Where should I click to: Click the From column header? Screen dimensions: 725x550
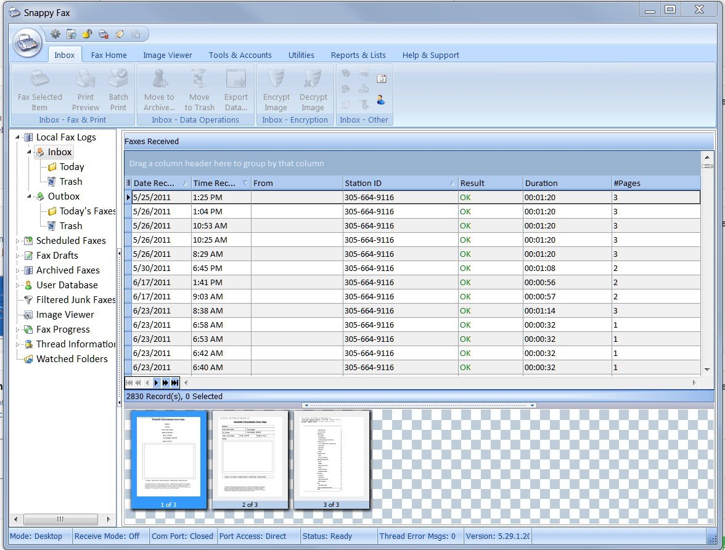coord(297,183)
